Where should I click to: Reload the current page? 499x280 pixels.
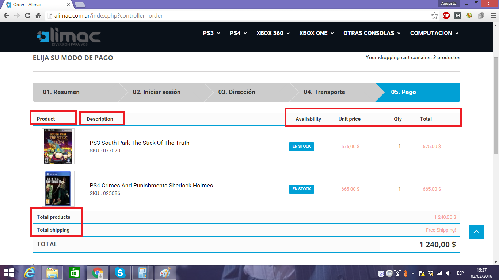coord(27,16)
